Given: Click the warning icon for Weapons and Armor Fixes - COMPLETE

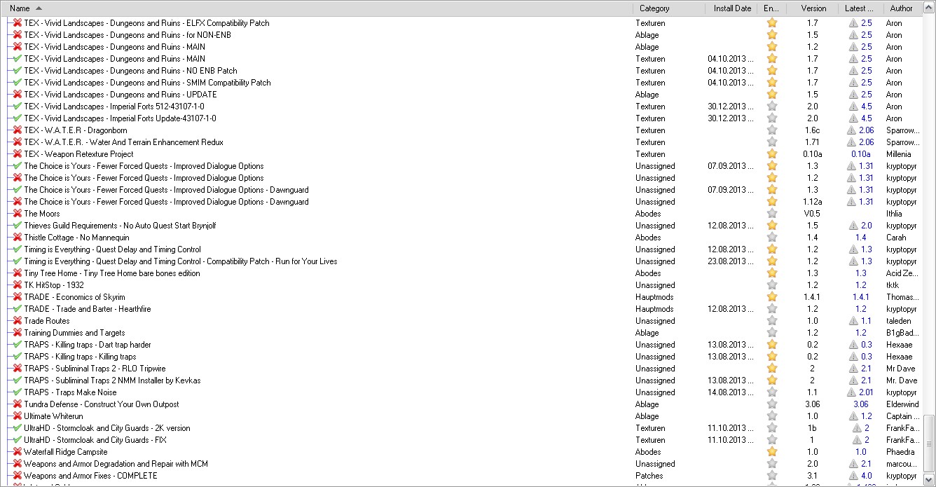Looking at the screenshot, I should click(853, 476).
